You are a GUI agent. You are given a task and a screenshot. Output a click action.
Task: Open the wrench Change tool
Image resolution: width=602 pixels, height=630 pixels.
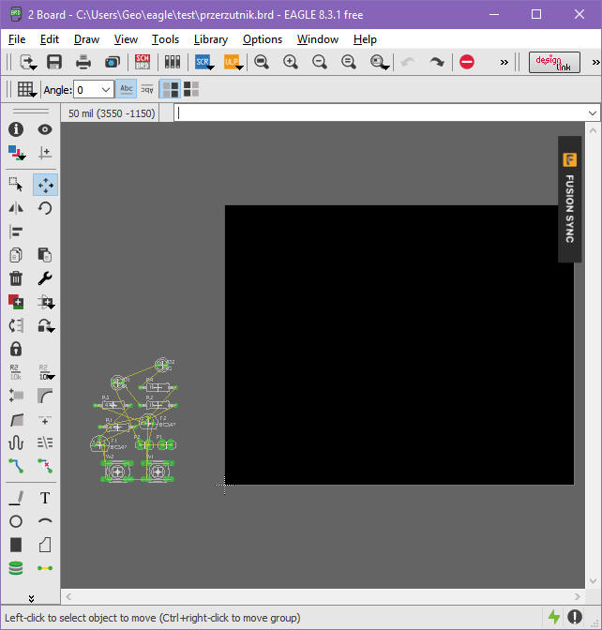44,278
